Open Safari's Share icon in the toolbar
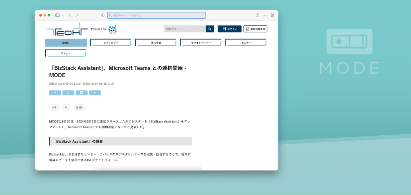Viewport: 411px width, 195px height. coord(257,15)
